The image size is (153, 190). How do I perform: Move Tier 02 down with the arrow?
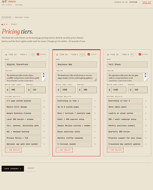pos(84,55)
